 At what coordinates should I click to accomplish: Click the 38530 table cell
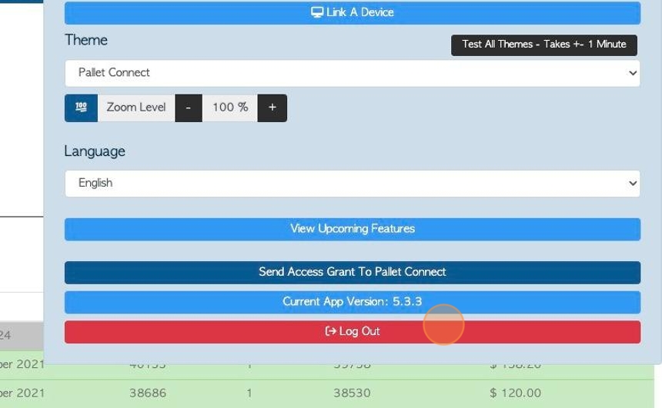[x=352, y=393]
